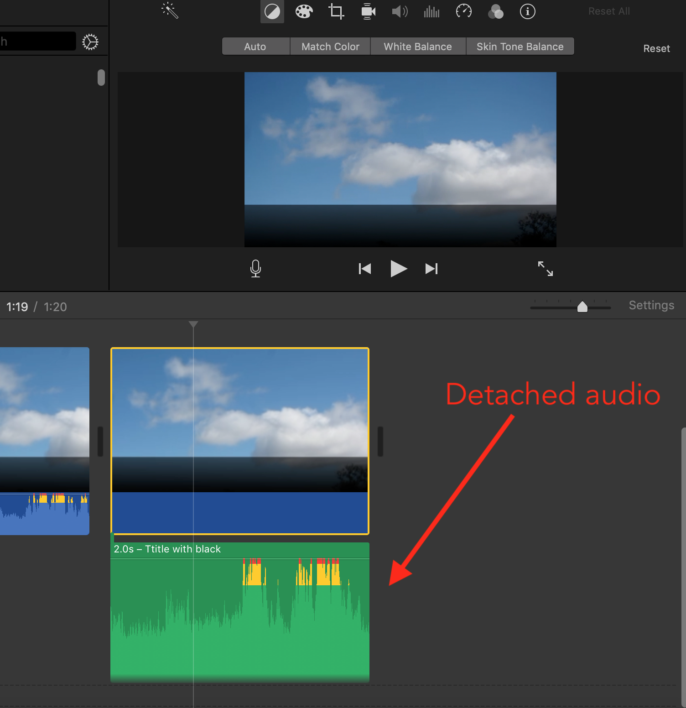Click the voiceover microphone icon
686x708 pixels.
pos(256,269)
